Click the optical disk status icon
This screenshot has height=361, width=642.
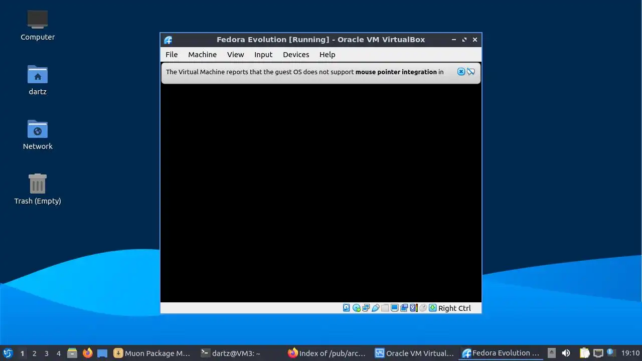pyautogui.click(x=357, y=308)
